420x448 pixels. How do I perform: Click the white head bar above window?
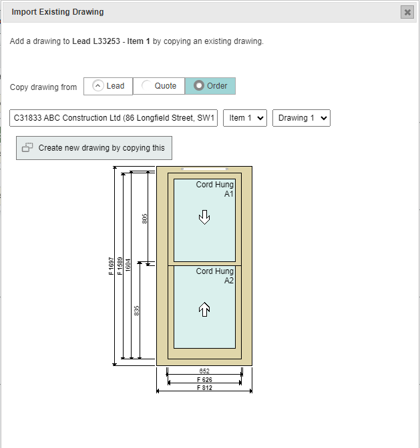point(204,169)
